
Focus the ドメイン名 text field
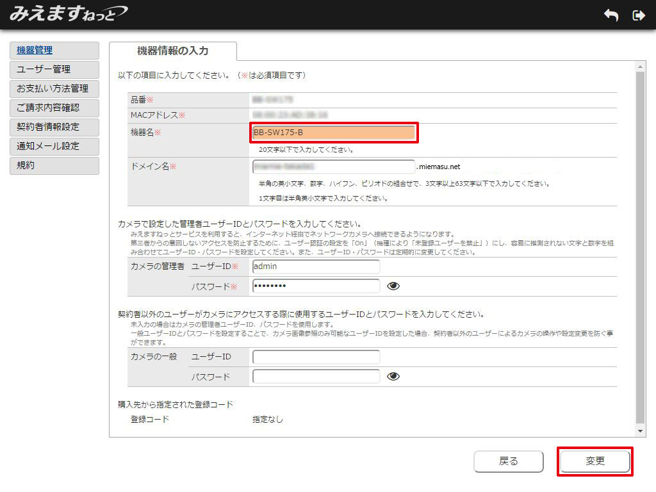click(334, 167)
